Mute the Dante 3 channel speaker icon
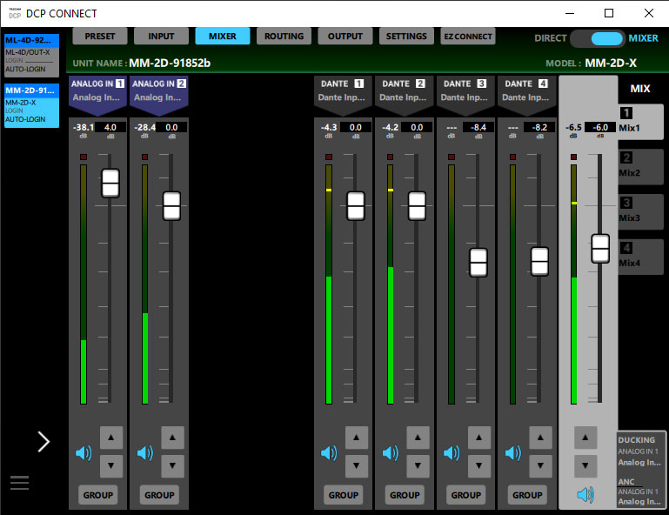The width and height of the screenshot is (669, 515). point(452,452)
